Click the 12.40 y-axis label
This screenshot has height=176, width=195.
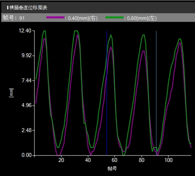pos(25,31)
